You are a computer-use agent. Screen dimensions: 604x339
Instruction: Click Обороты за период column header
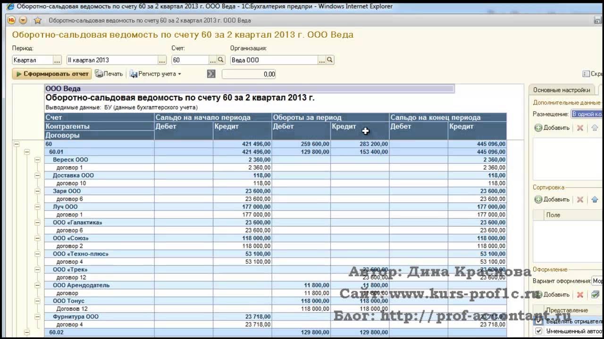tap(331, 118)
